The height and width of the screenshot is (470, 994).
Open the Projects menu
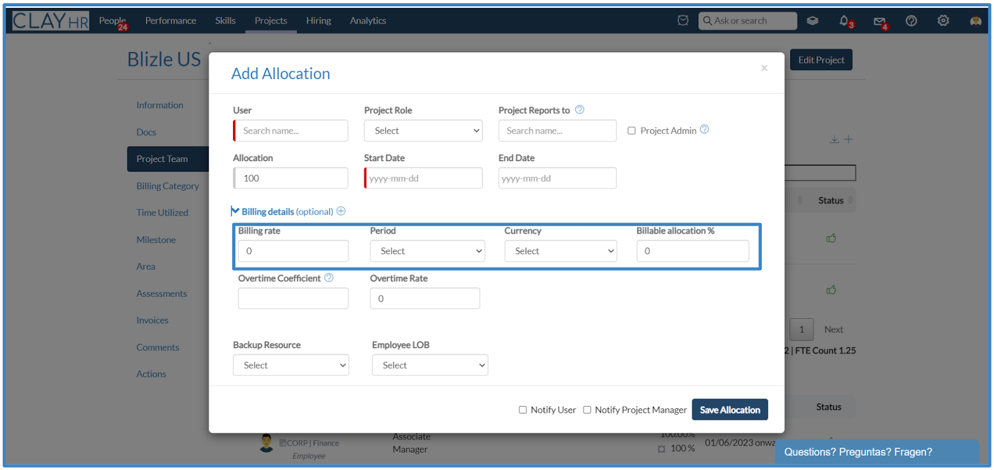(271, 21)
